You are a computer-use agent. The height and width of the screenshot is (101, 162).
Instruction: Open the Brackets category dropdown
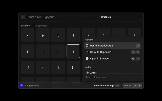(x=120, y=17)
